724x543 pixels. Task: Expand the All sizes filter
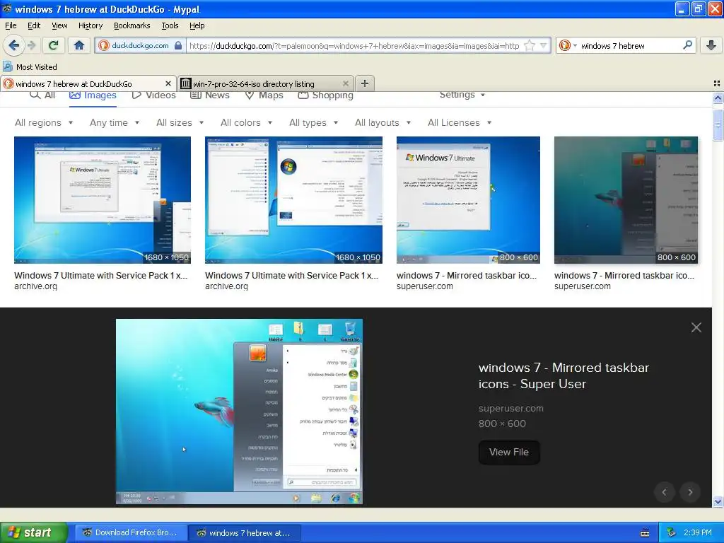(180, 123)
